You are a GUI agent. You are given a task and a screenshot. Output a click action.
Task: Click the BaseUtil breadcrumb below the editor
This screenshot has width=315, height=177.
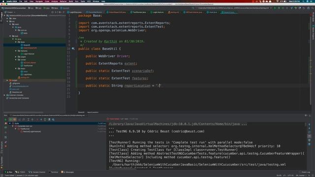81,112
